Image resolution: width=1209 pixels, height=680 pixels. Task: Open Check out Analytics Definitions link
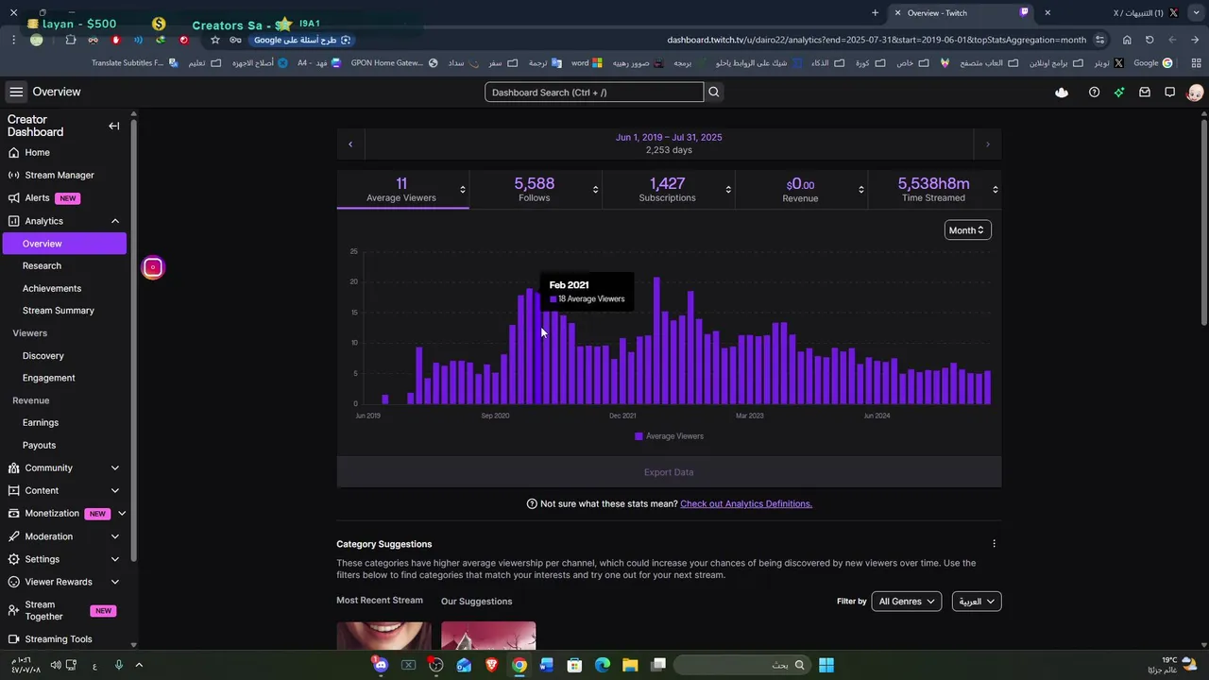[746, 504]
